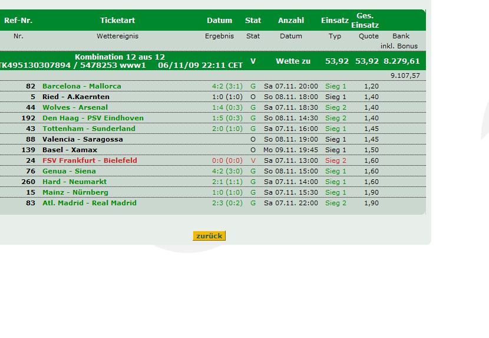Select the Tottenham - Sunderland match
The width and height of the screenshot is (489, 338).
[89, 129]
